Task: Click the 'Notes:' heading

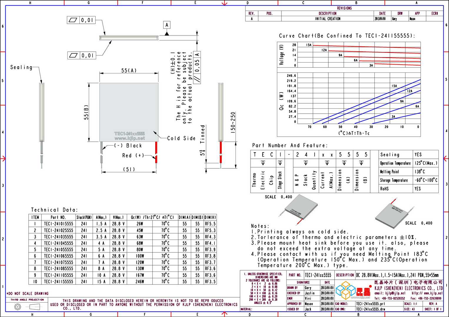Action: tap(260, 226)
